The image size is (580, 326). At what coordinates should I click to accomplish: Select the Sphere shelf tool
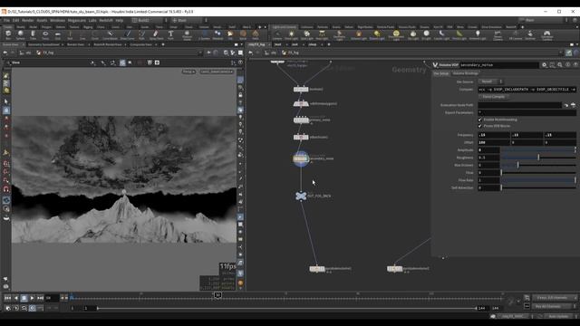[x=20, y=34]
